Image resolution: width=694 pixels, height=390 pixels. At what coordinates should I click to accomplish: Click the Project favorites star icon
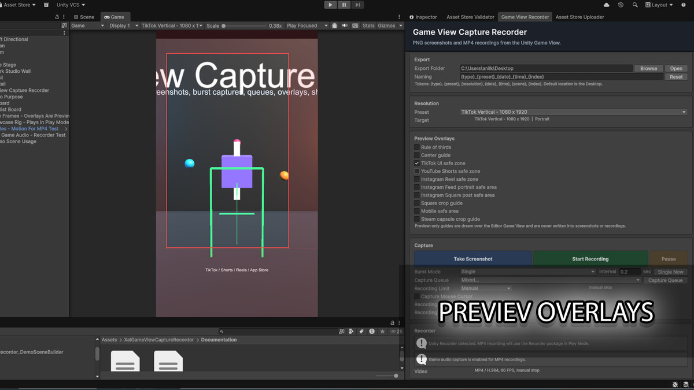point(382,332)
